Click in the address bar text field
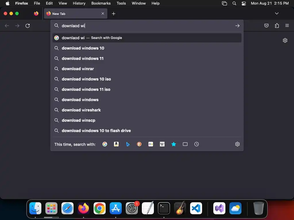This screenshot has width=294, height=220. [147, 25]
